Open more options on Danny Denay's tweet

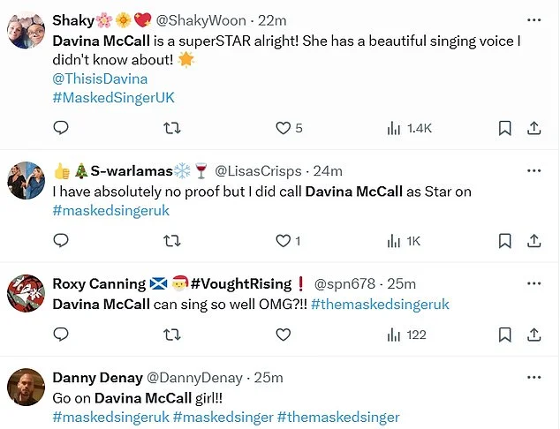(x=534, y=377)
